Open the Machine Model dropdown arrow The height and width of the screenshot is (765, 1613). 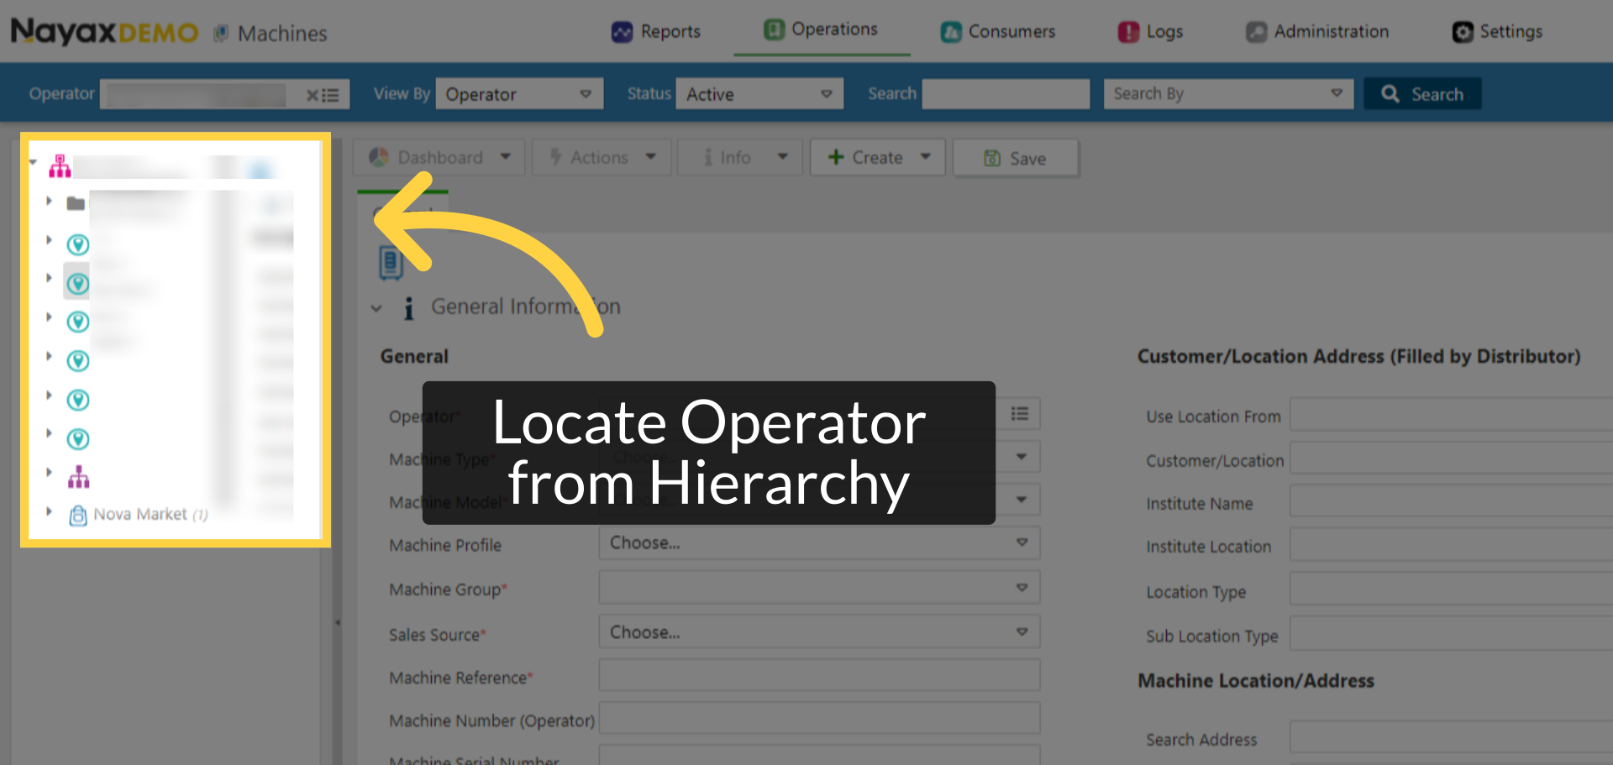click(x=1022, y=500)
